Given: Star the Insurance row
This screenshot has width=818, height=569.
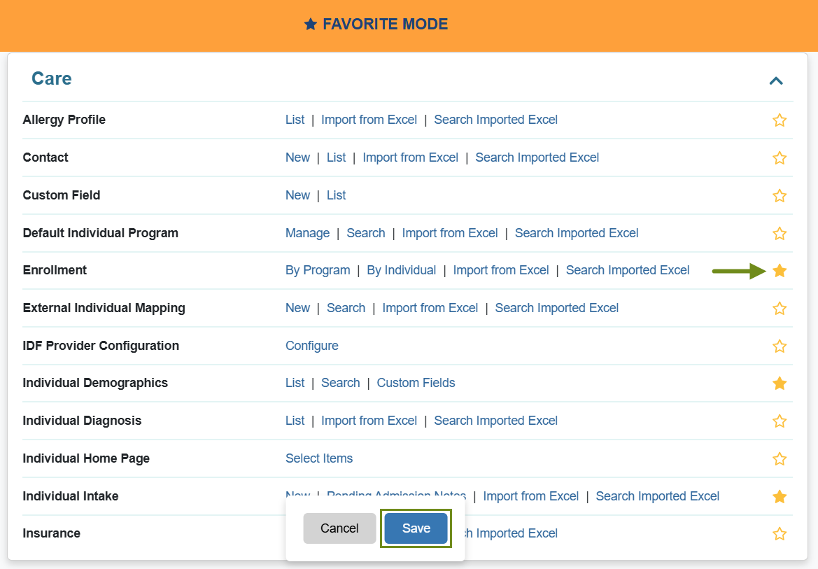Looking at the screenshot, I should (x=780, y=534).
